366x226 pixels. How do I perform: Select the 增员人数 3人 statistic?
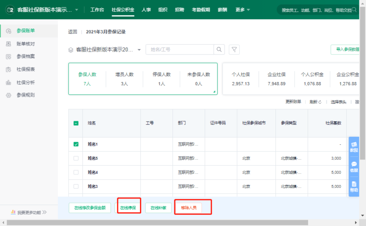coord(124,79)
